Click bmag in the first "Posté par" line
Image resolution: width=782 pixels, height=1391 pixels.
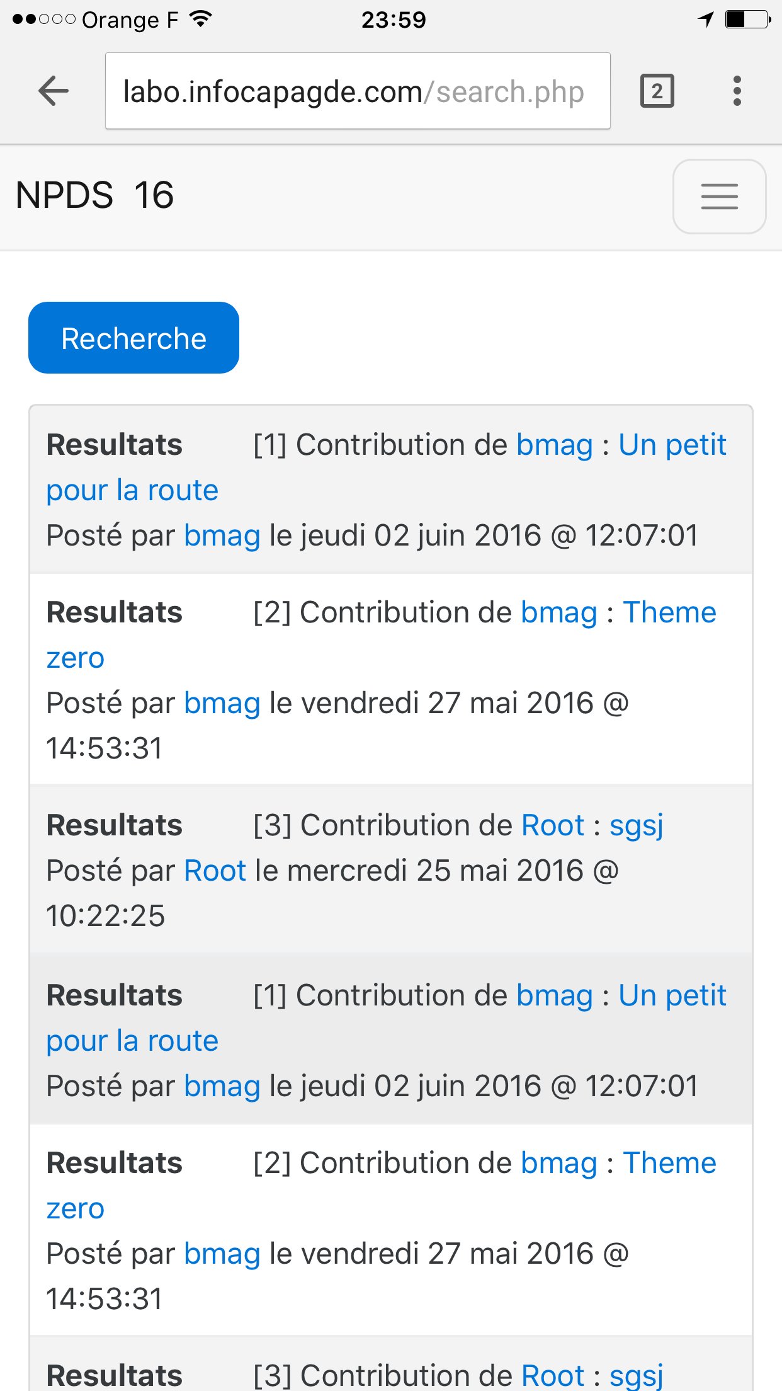pos(222,536)
